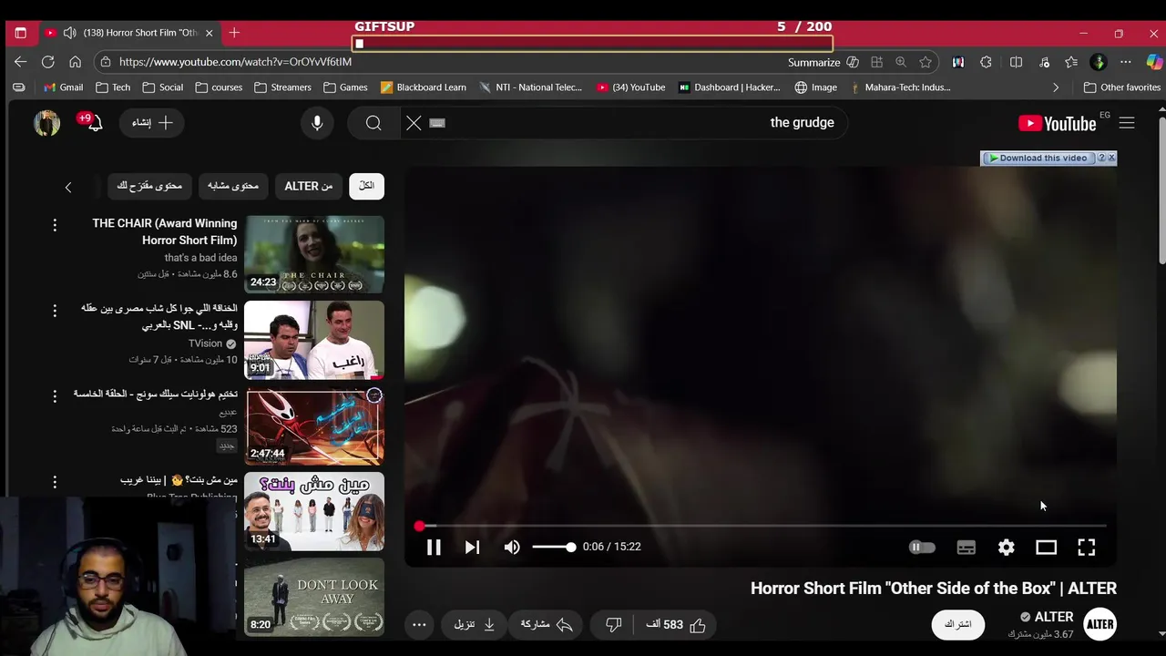Go fullscreen in the video player
1166x656 pixels.
tap(1086, 547)
